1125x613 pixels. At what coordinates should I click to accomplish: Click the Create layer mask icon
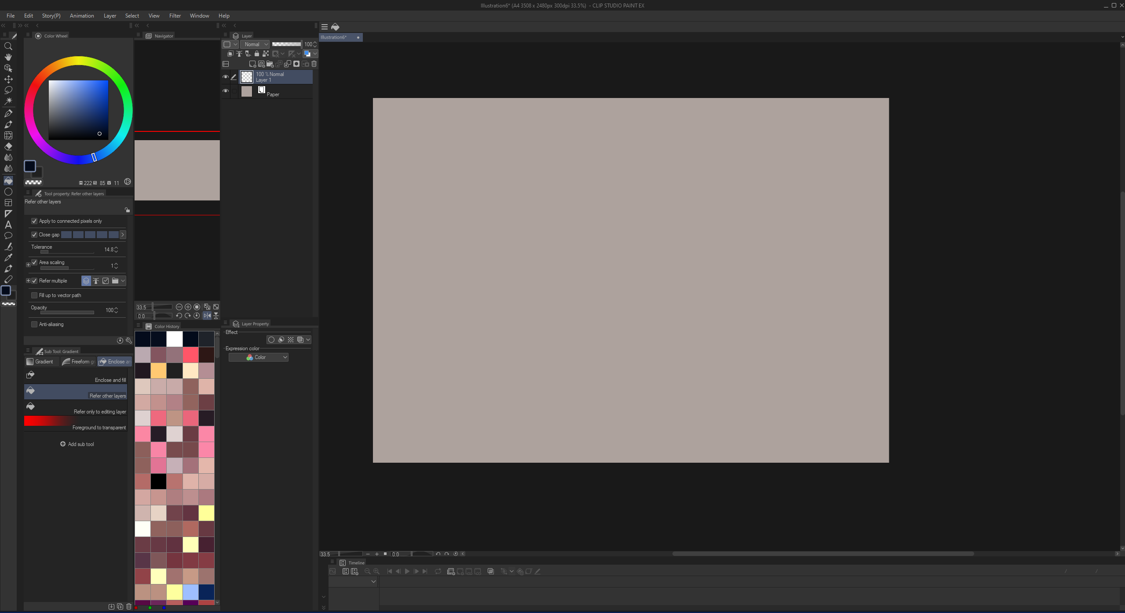(296, 64)
